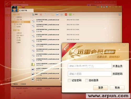This screenshot has height=99, width=131.
Task: Open the main menu icon in title bar
Action: tap(110, 7)
